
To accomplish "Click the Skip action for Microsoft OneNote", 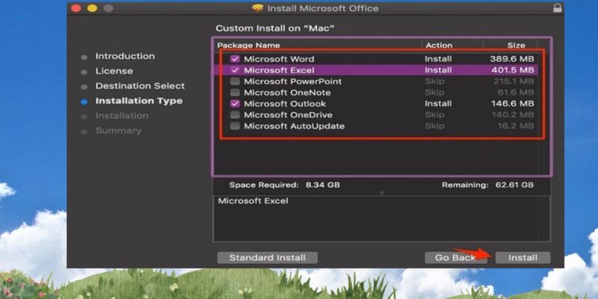I will tap(434, 92).
